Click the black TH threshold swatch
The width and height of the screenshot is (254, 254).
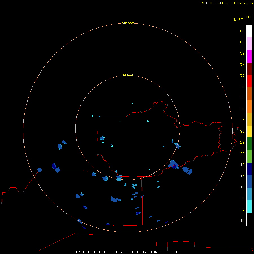pos(249,220)
